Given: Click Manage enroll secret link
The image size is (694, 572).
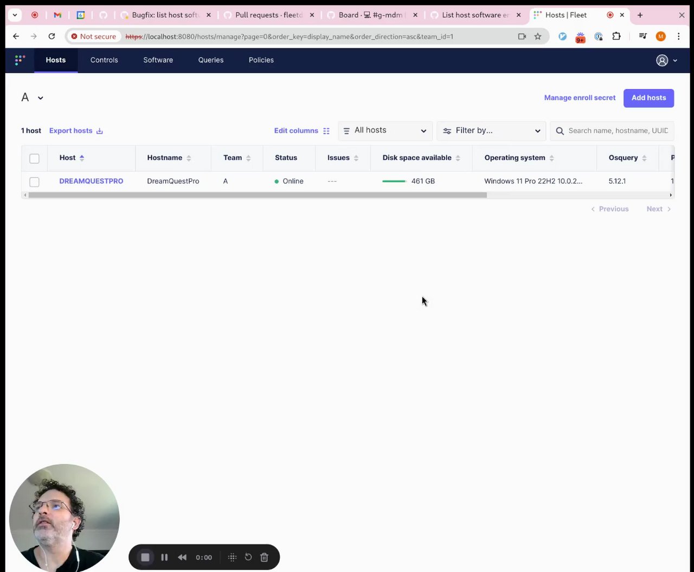Looking at the screenshot, I should [x=580, y=98].
